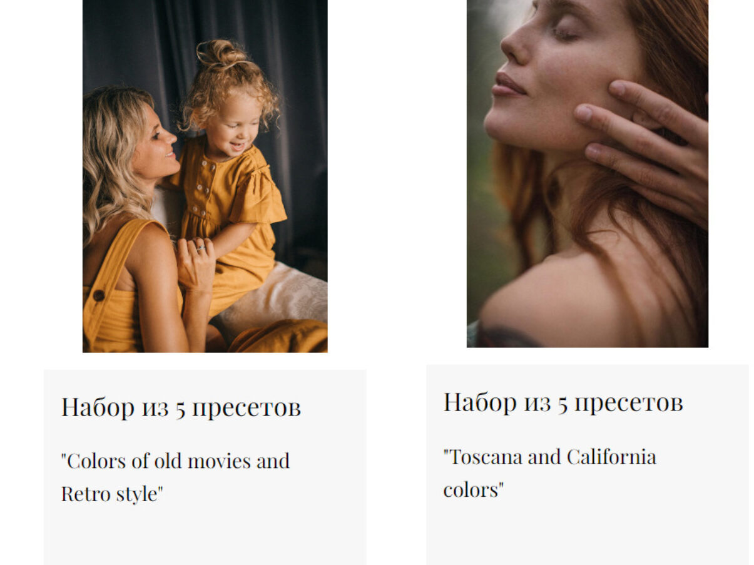Click the brown button on mother's yellow strap

click(99, 295)
